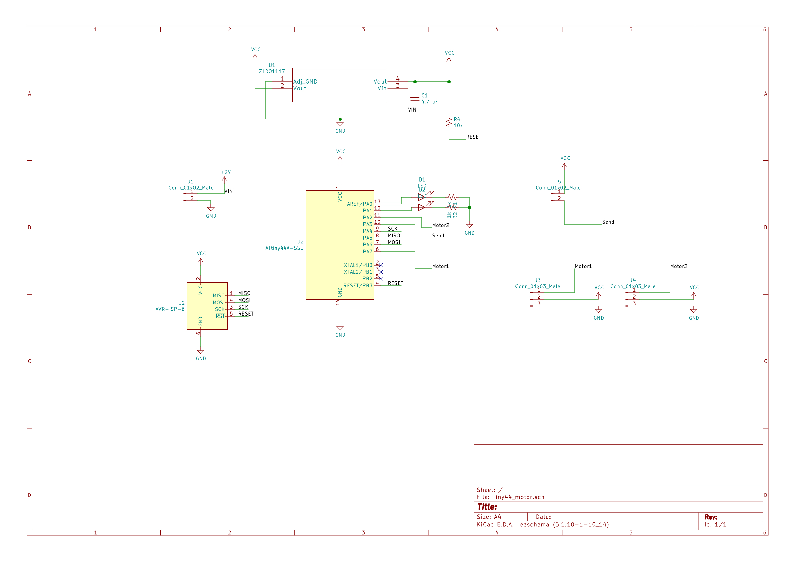Viewport: 795px width, 562px height.
Task: Select the J3 reference designator
Action: pos(538,280)
